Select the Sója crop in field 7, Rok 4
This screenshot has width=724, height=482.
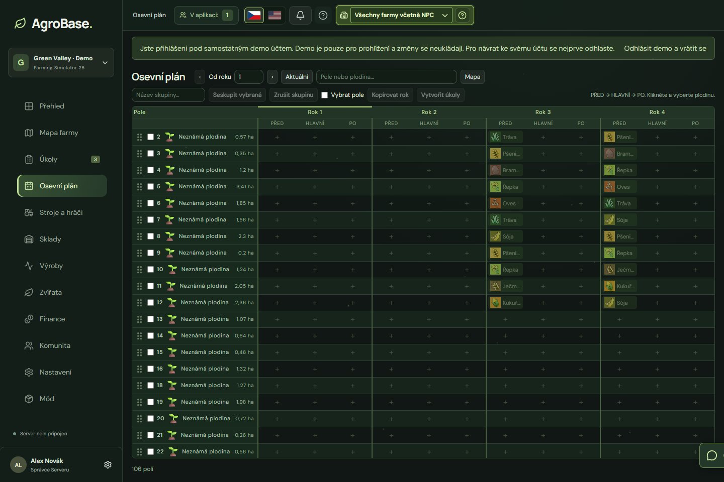[x=619, y=220]
